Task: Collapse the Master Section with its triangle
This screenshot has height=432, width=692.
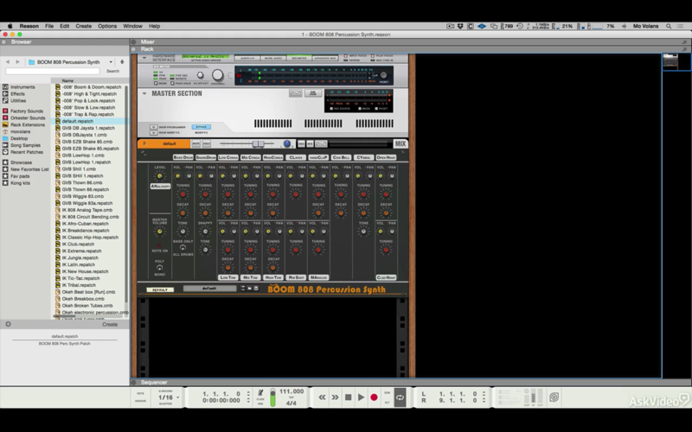Action: 144,93
